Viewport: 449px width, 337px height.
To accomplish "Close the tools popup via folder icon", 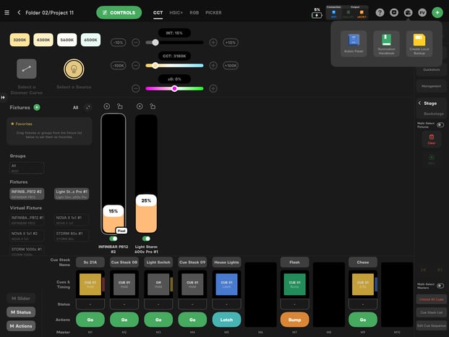I will (408, 12).
